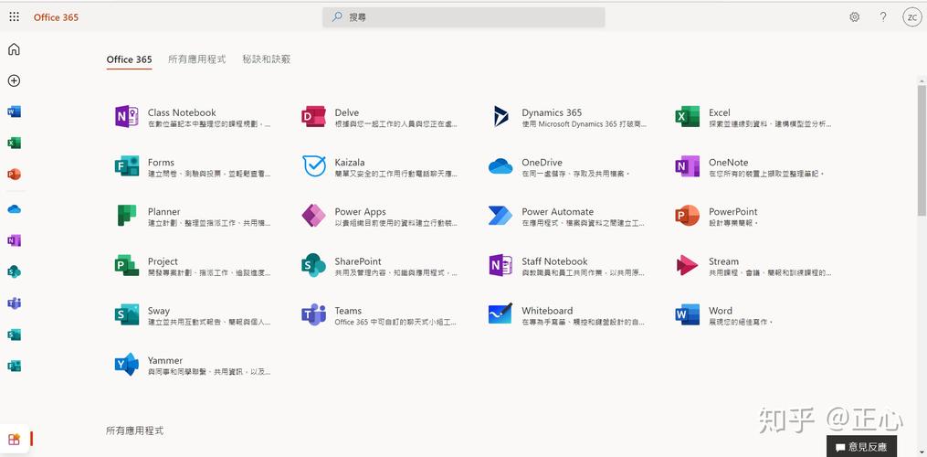Launch the Planner app tile
This screenshot has height=457, width=927.
193,216
